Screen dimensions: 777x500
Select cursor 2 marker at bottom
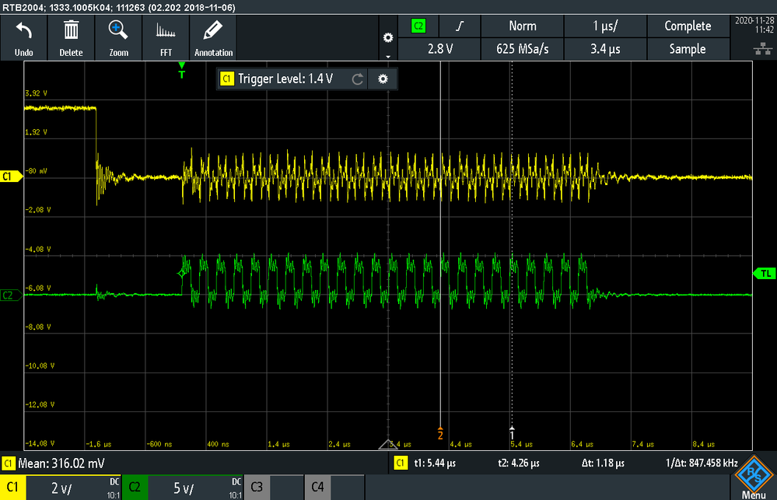coord(440,433)
